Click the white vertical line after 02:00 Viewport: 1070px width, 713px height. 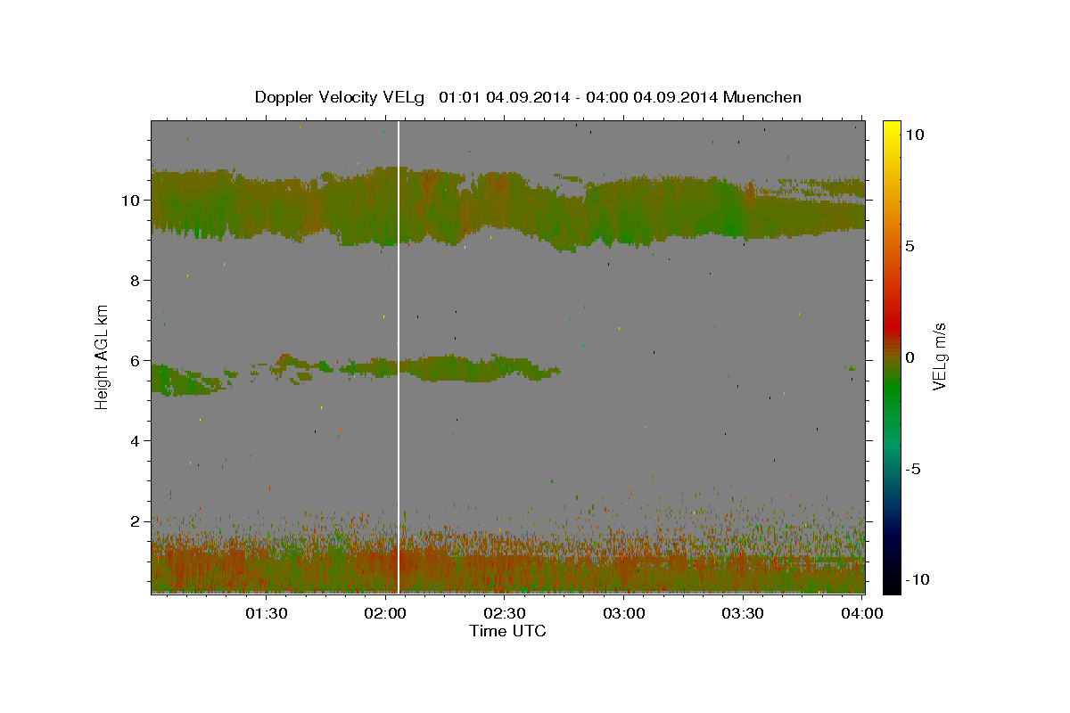click(399, 356)
